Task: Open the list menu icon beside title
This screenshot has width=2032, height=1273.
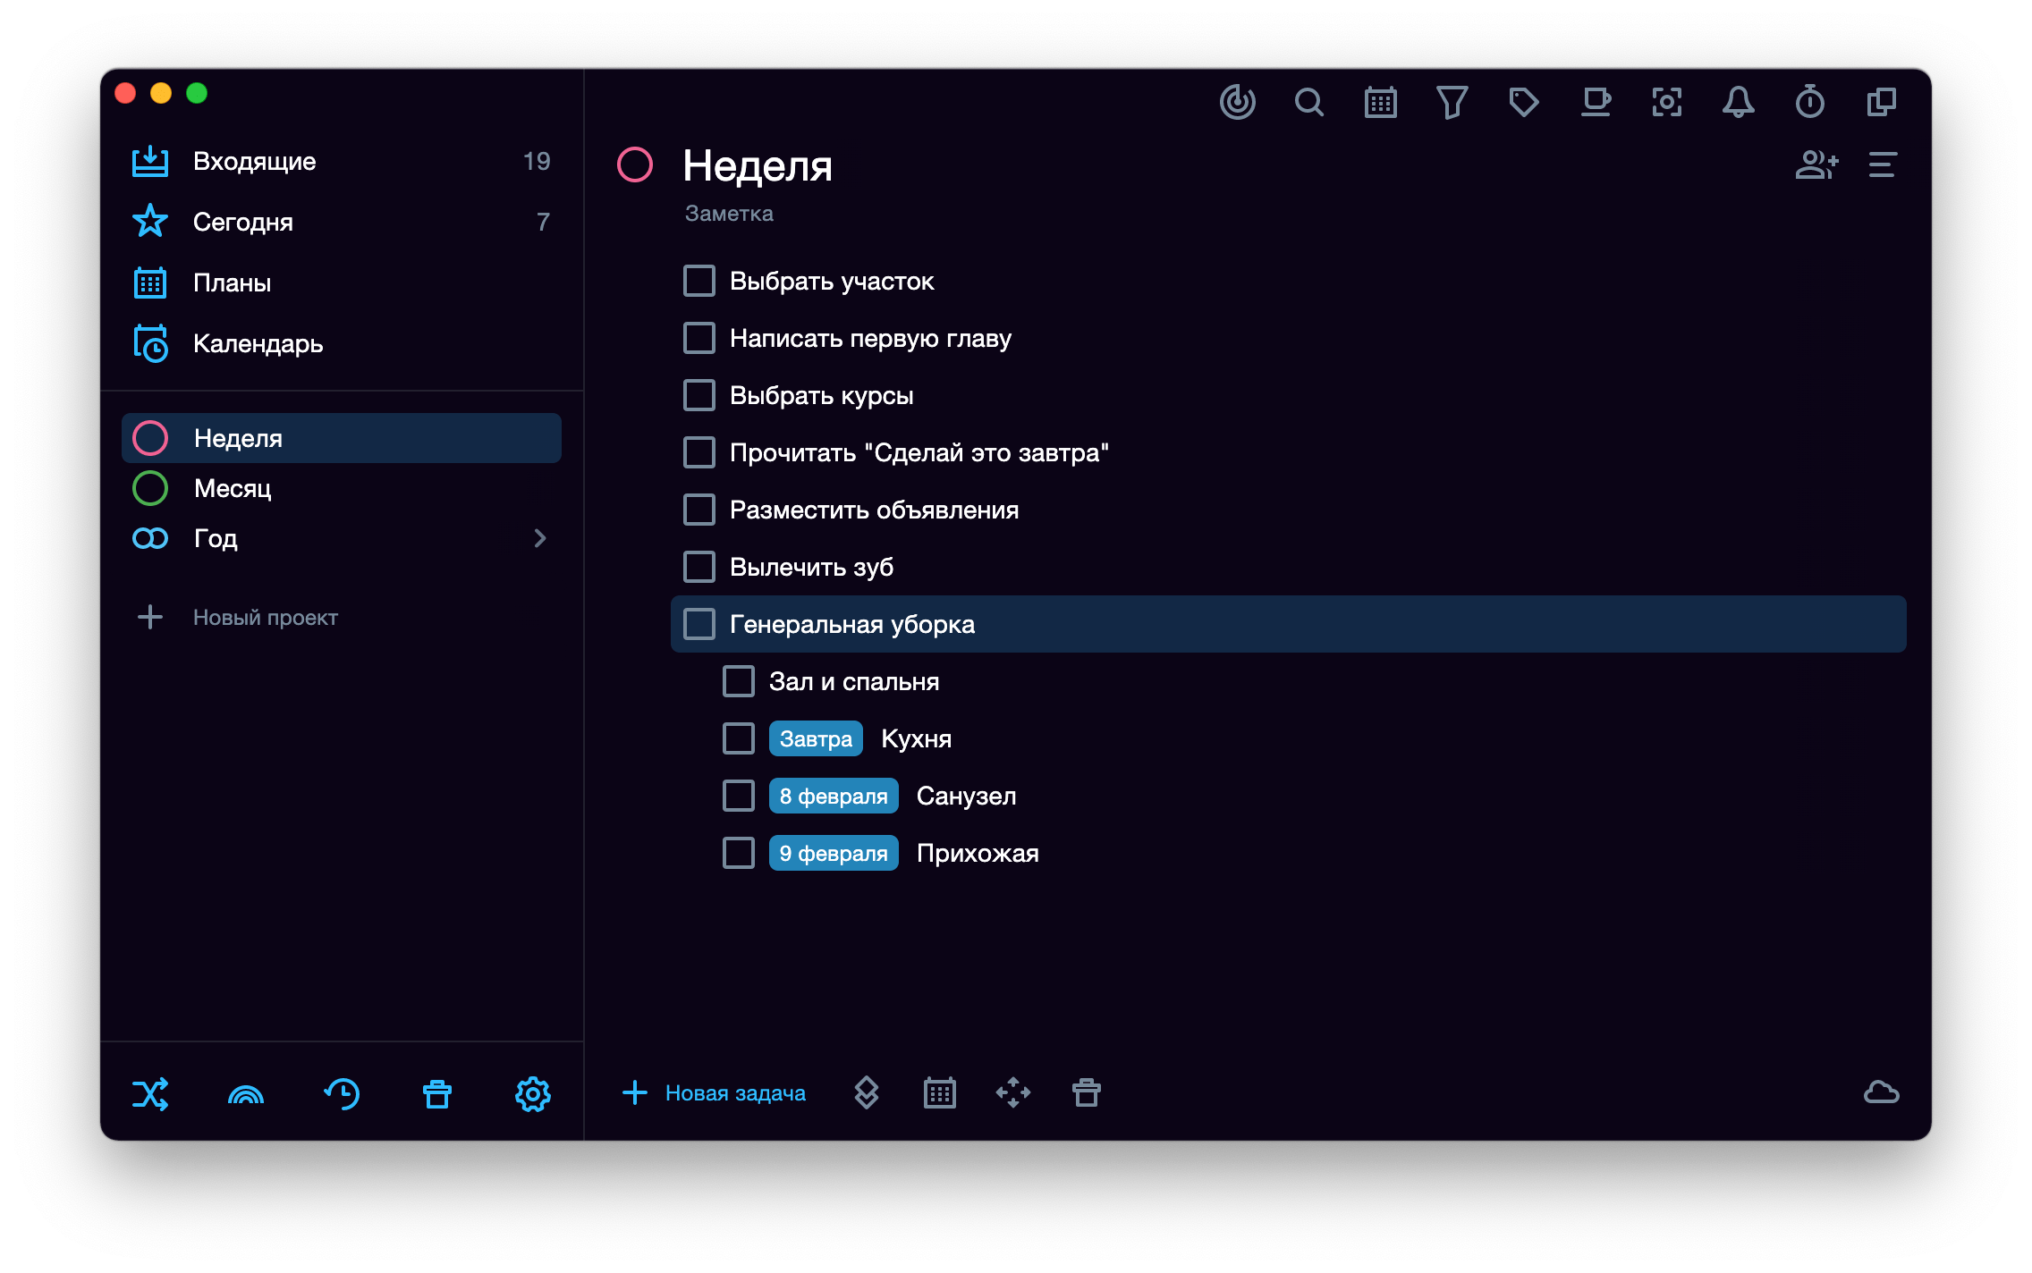Action: (x=1883, y=164)
